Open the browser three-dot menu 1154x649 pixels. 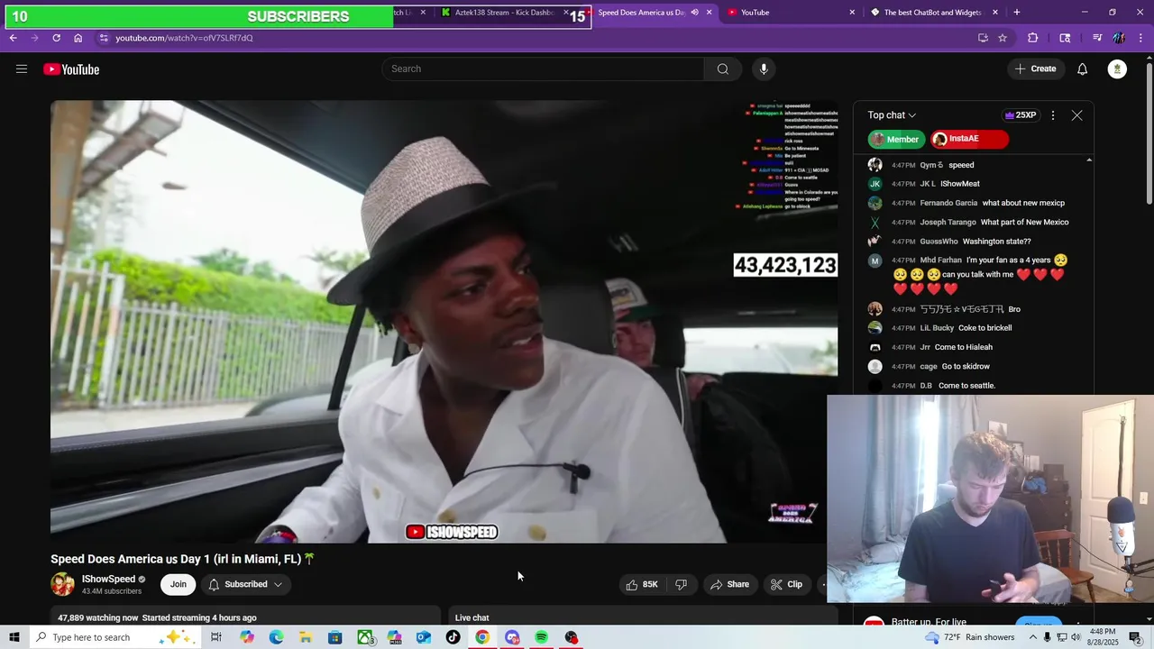tap(1141, 38)
